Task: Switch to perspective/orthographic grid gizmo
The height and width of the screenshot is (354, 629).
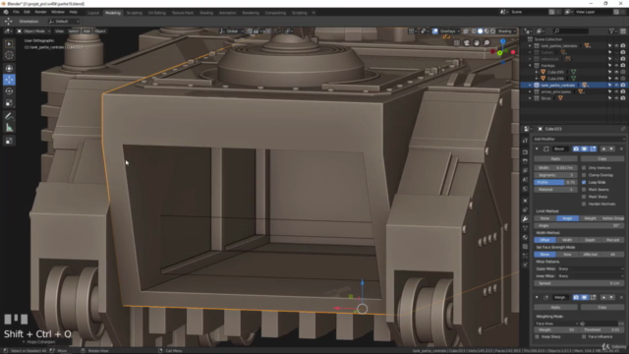Action: (x=456, y=43)
